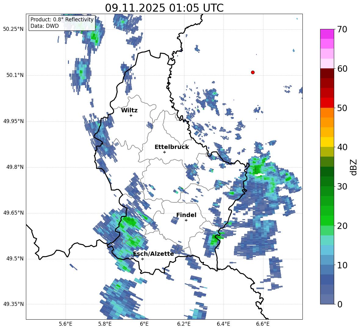Click the 6.4°E longitude label
This screenshot has width=361, height=330.
(223, 324)
